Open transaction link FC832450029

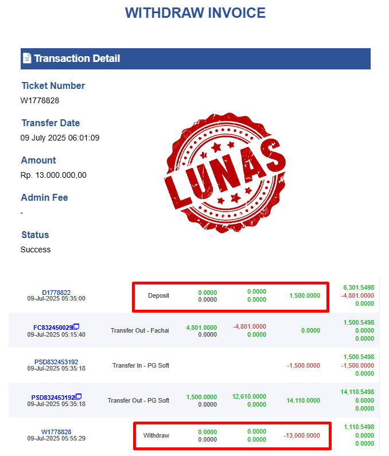click(x=53, y=328)
